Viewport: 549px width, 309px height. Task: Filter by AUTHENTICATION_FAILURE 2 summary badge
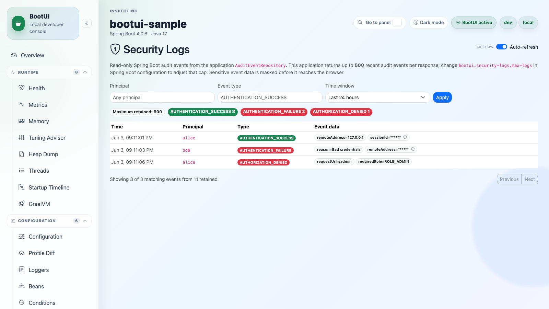click(x=274, y=112)
